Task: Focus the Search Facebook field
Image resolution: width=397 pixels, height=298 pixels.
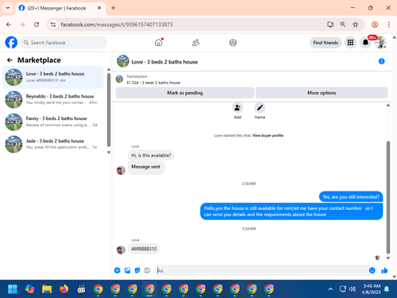Action: coord(64,43)
